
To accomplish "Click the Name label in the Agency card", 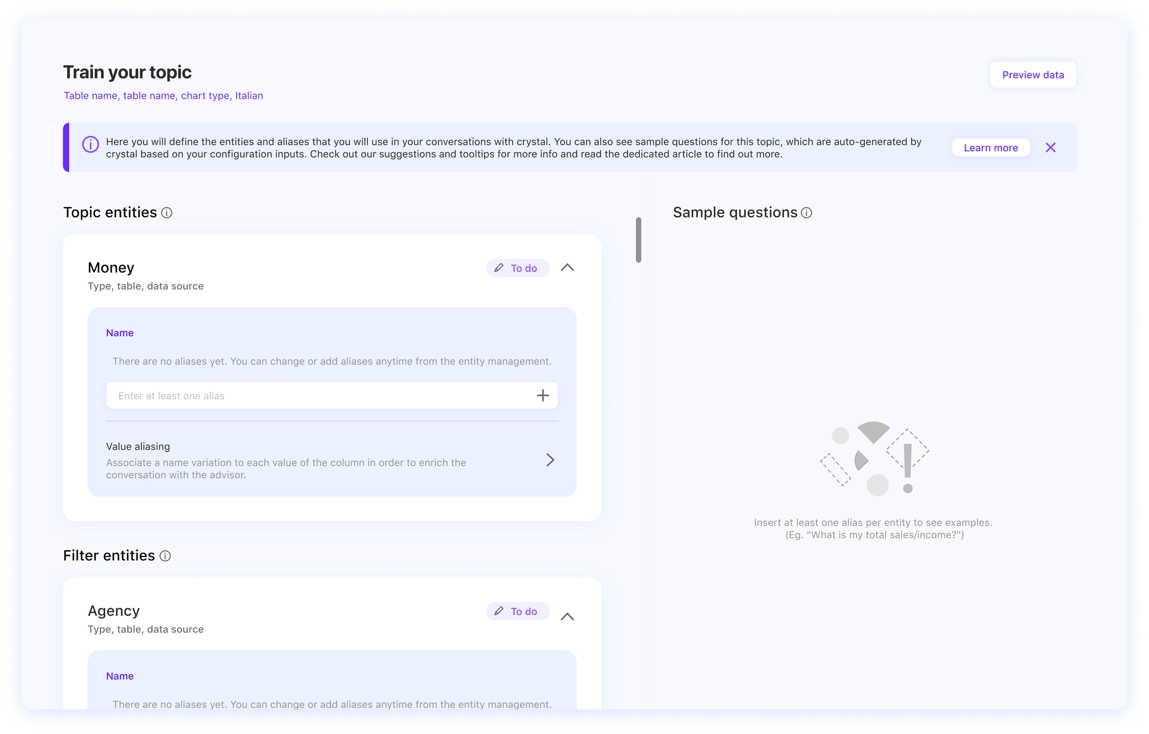I will (x=120, y=676).
